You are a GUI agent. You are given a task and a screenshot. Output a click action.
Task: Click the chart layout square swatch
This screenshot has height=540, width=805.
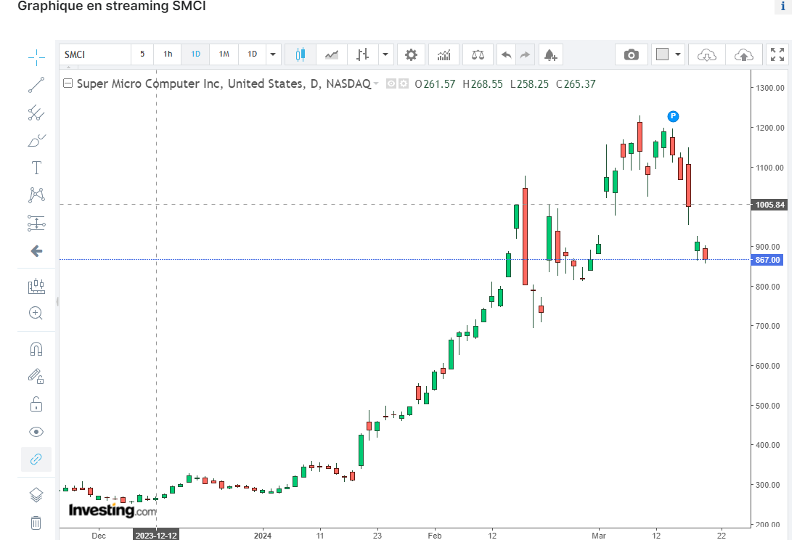[662, 54]
